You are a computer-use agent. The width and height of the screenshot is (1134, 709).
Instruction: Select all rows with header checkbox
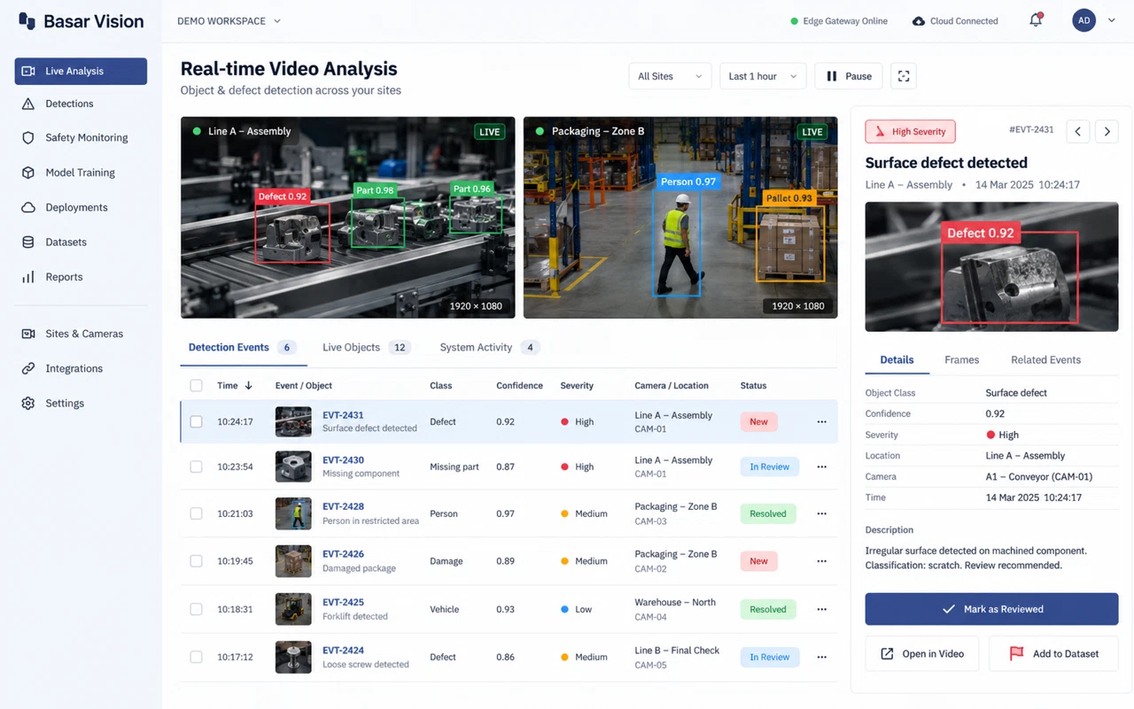point(197,386)
